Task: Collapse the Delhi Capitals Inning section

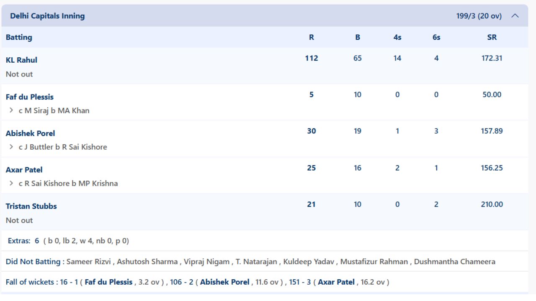Action: (515, 16)
